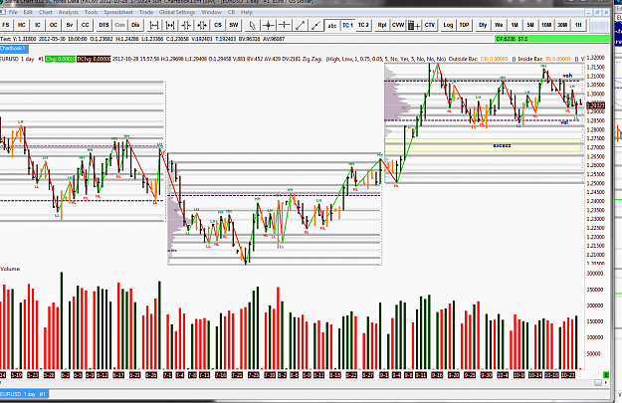This screenshot has width=622, height=403.
Task: Open the Trade menu
Action: (146, 12)
